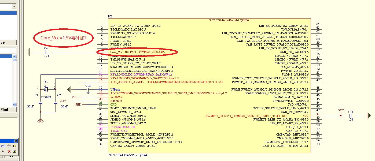Select the red X No ERC tool
Screen dimensions: 375x161
9,152
